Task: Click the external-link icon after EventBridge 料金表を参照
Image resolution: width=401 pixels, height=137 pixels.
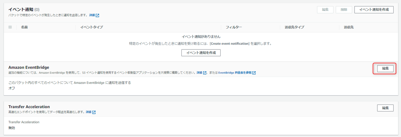Action: pos(254,73)
